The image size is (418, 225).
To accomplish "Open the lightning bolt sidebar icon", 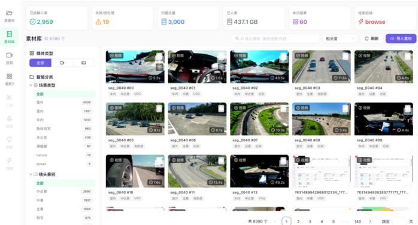I will point(10,161).
